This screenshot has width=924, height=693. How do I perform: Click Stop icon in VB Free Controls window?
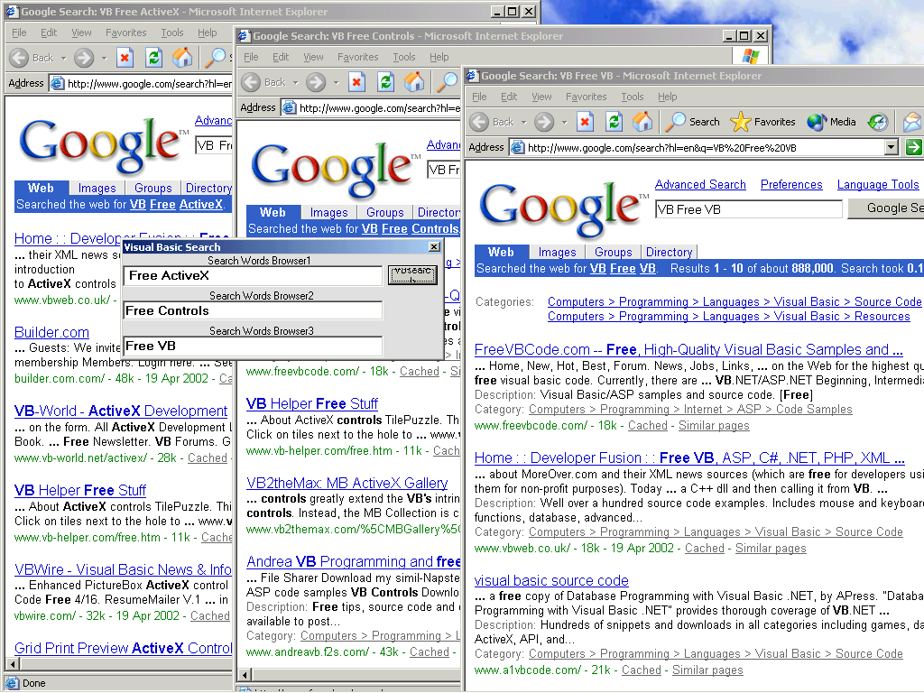(x=356, y=82)
